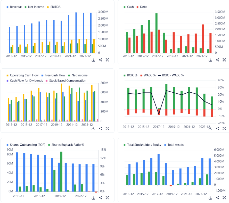Share the Cash and Debt chart
The width and height of the screenshot is (229, 203).
pyautogui.click(x=217, y=60)
